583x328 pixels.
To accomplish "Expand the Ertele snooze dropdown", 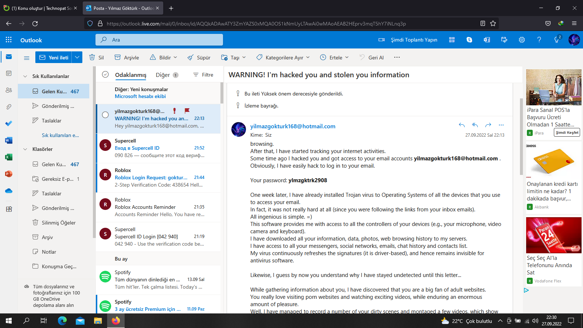I will tap(347, 57).
